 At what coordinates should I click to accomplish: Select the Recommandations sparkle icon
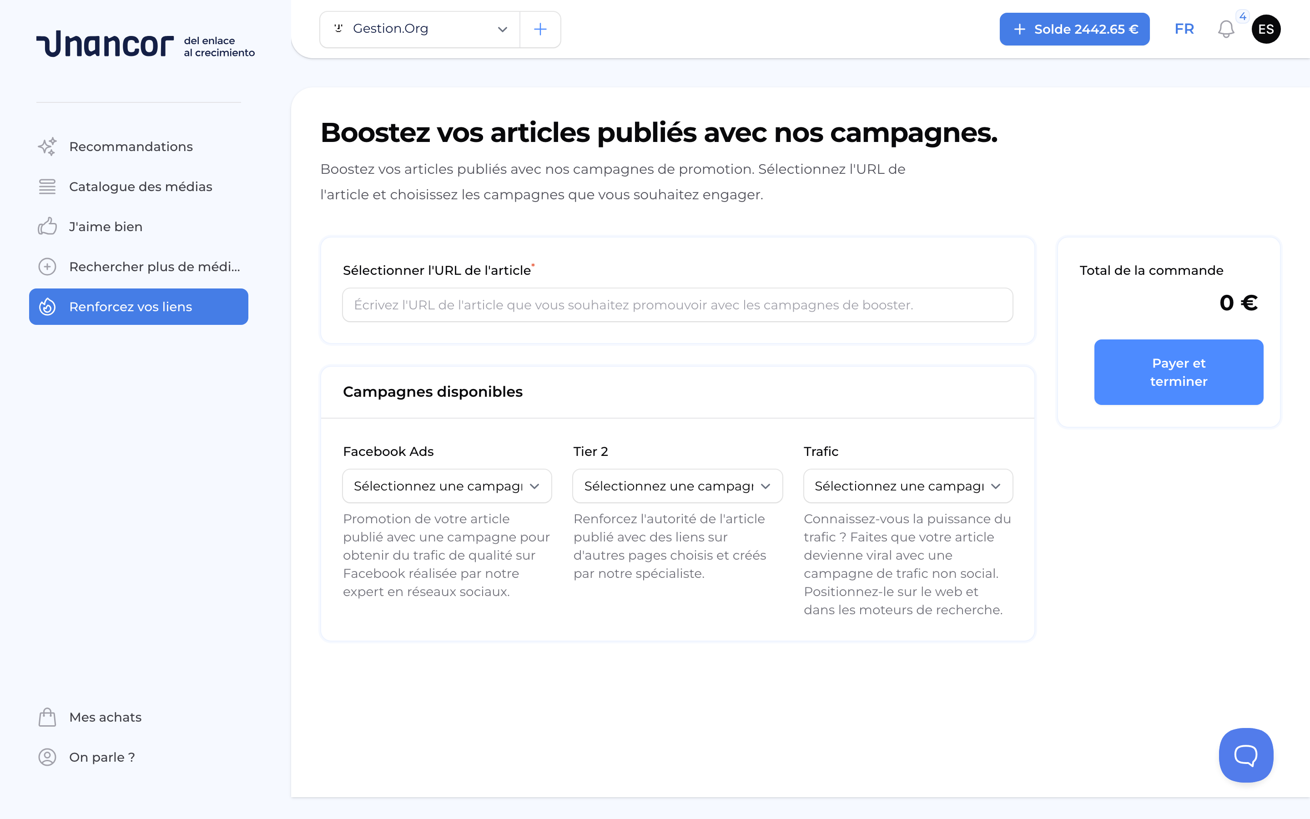coord(47,146)
